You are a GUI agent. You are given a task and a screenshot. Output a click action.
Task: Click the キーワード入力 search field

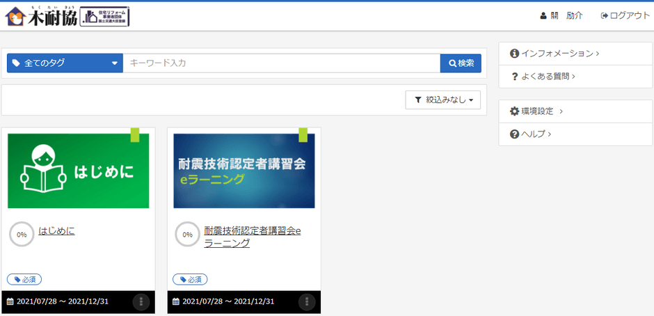[x=281, y=63]
